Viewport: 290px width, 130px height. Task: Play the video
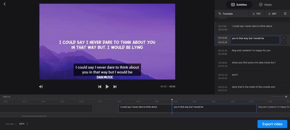pyautogui.click(x=107, y=87)
